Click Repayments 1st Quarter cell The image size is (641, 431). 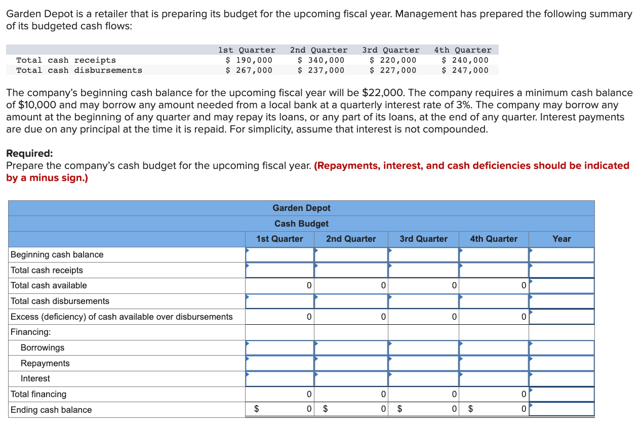(x=279, y=363)
